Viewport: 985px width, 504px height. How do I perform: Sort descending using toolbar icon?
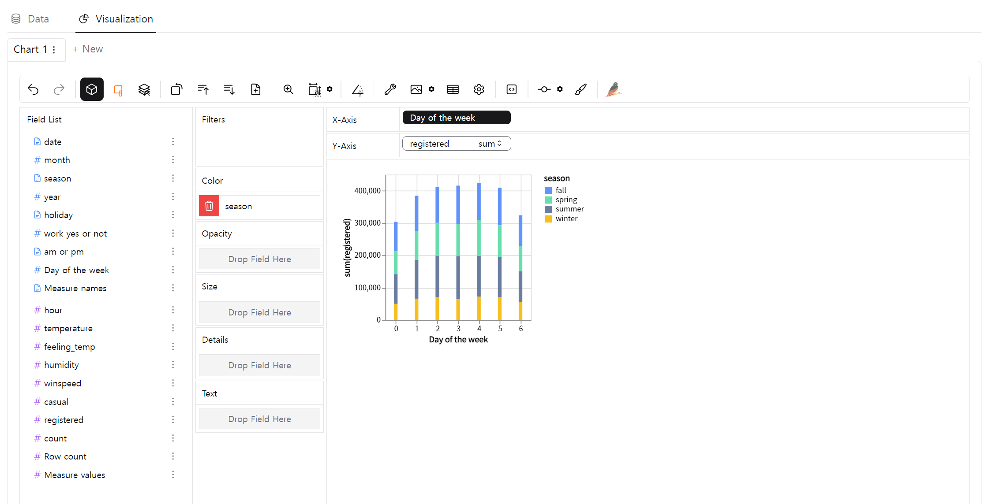pyautogui.click(x=229, y=89)
